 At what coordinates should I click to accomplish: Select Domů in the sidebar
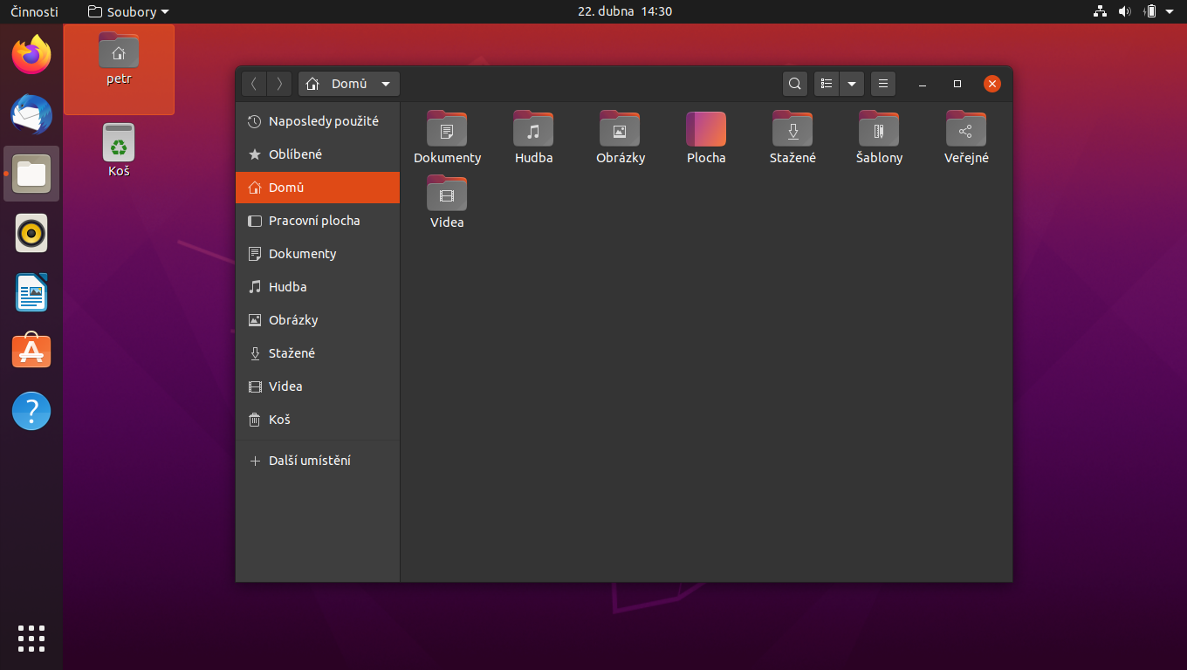[x=318, y=188]
